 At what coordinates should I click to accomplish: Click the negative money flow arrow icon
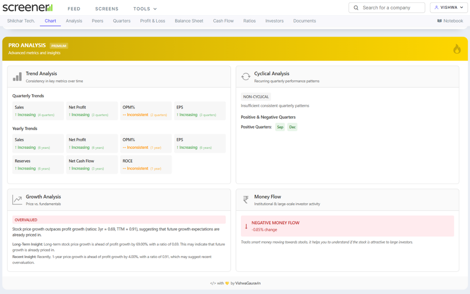coord(246,227)
